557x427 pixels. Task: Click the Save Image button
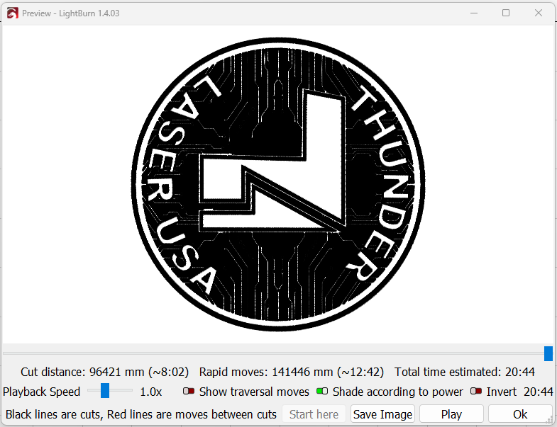[x=382, y=414]
